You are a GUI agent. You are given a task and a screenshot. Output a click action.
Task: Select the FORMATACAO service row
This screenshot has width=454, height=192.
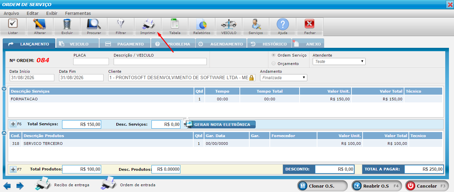226,99
